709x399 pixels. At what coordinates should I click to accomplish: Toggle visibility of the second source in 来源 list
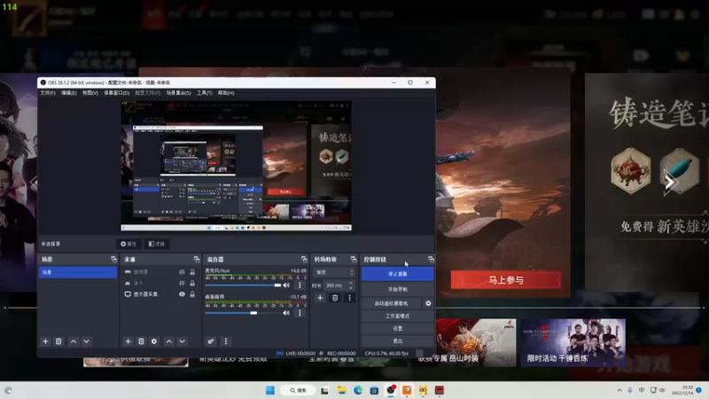(x=182, y=283)
